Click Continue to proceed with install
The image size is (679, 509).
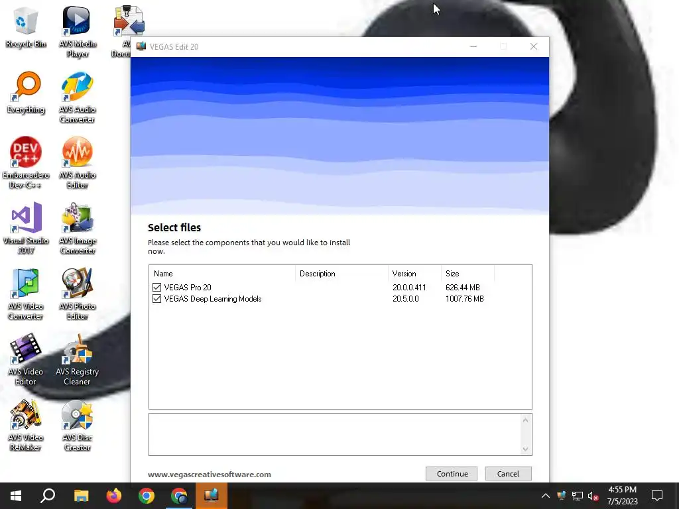452,473
